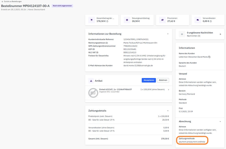Click the Noch nicht angenommen status badge
This screenshot has height=149, width=226.
pos(62,6)
